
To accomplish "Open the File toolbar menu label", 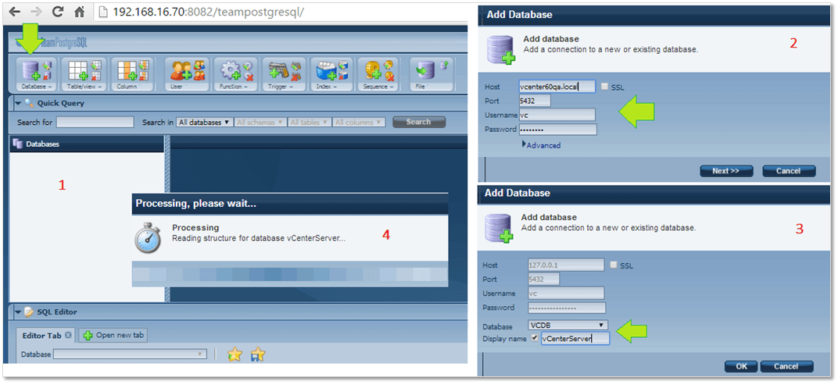I will pyautogui.click(x=421, y=87).
